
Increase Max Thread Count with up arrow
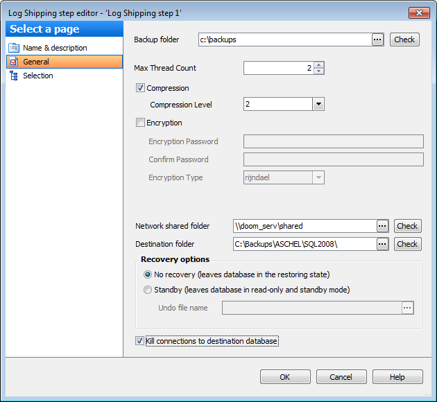pyautogui.click(x=319, y=65)
